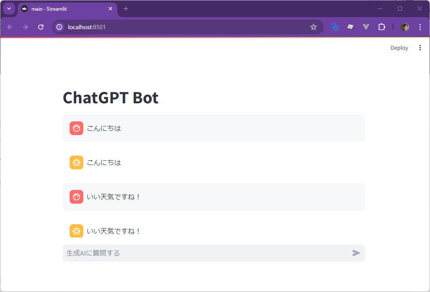View site information icon in address bar
The width and height of the screenshot is (430, 292).
[x=59, y=27]
